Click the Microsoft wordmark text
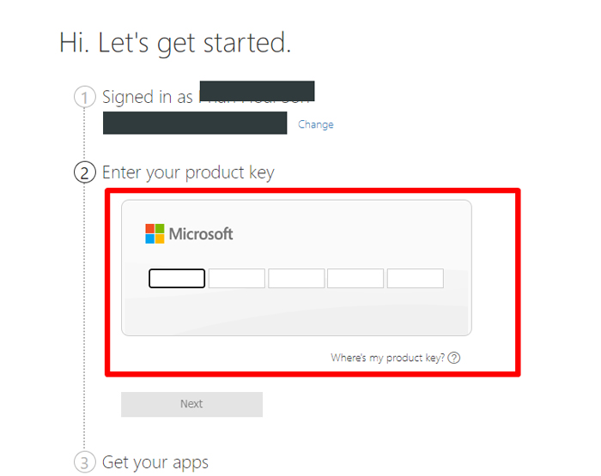 [x=201, y=234]
